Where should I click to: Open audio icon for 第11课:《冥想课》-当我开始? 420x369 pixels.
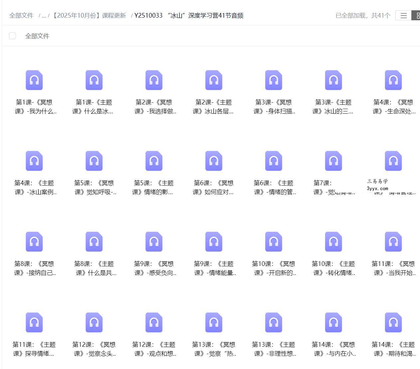[393, 242]
